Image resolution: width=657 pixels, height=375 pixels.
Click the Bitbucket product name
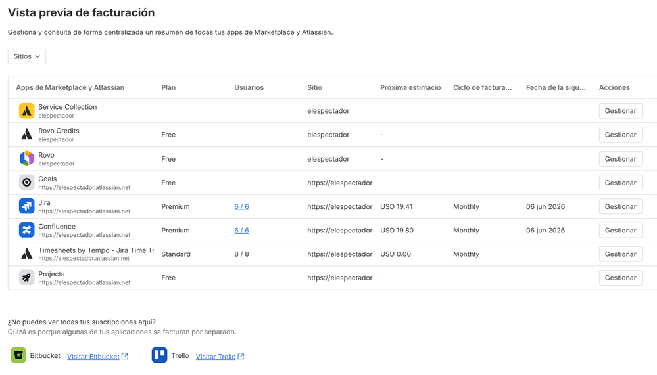point(45,356)
